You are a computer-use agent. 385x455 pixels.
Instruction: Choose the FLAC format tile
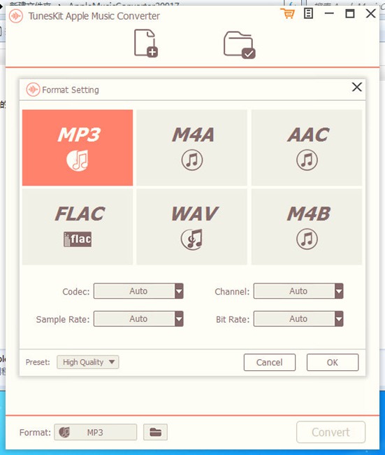[x=78, y=227]
